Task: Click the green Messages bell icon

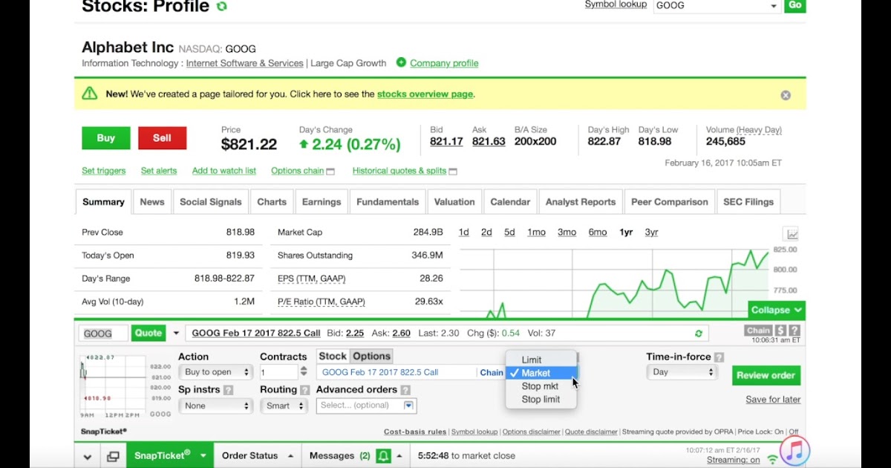Action: pyautogui.click(x=384, y=456)
